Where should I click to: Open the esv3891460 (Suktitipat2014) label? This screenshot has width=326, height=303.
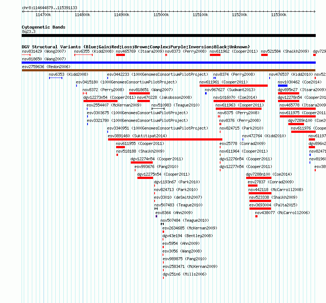(x=137, y=136)
